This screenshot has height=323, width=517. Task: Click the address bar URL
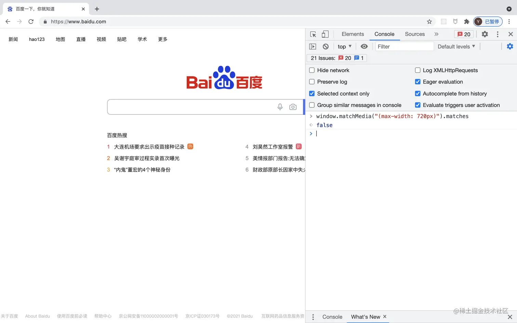pos(79,22)
